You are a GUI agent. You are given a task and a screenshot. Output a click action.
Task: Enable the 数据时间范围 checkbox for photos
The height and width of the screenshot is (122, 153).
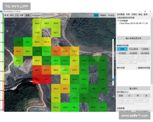(x=137, y=68)
